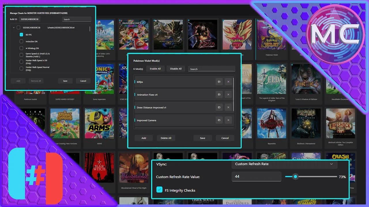Open folder for Draw Distance Improved v1 mod

219,107
